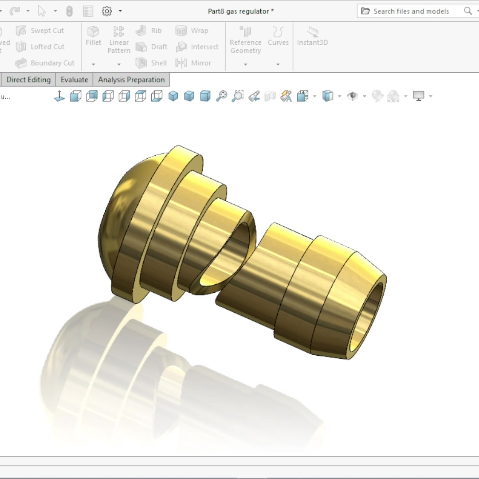Viewport: 479px width, 479px height.
Task: Click the Normal To view icon
Action: coord(59,96)
